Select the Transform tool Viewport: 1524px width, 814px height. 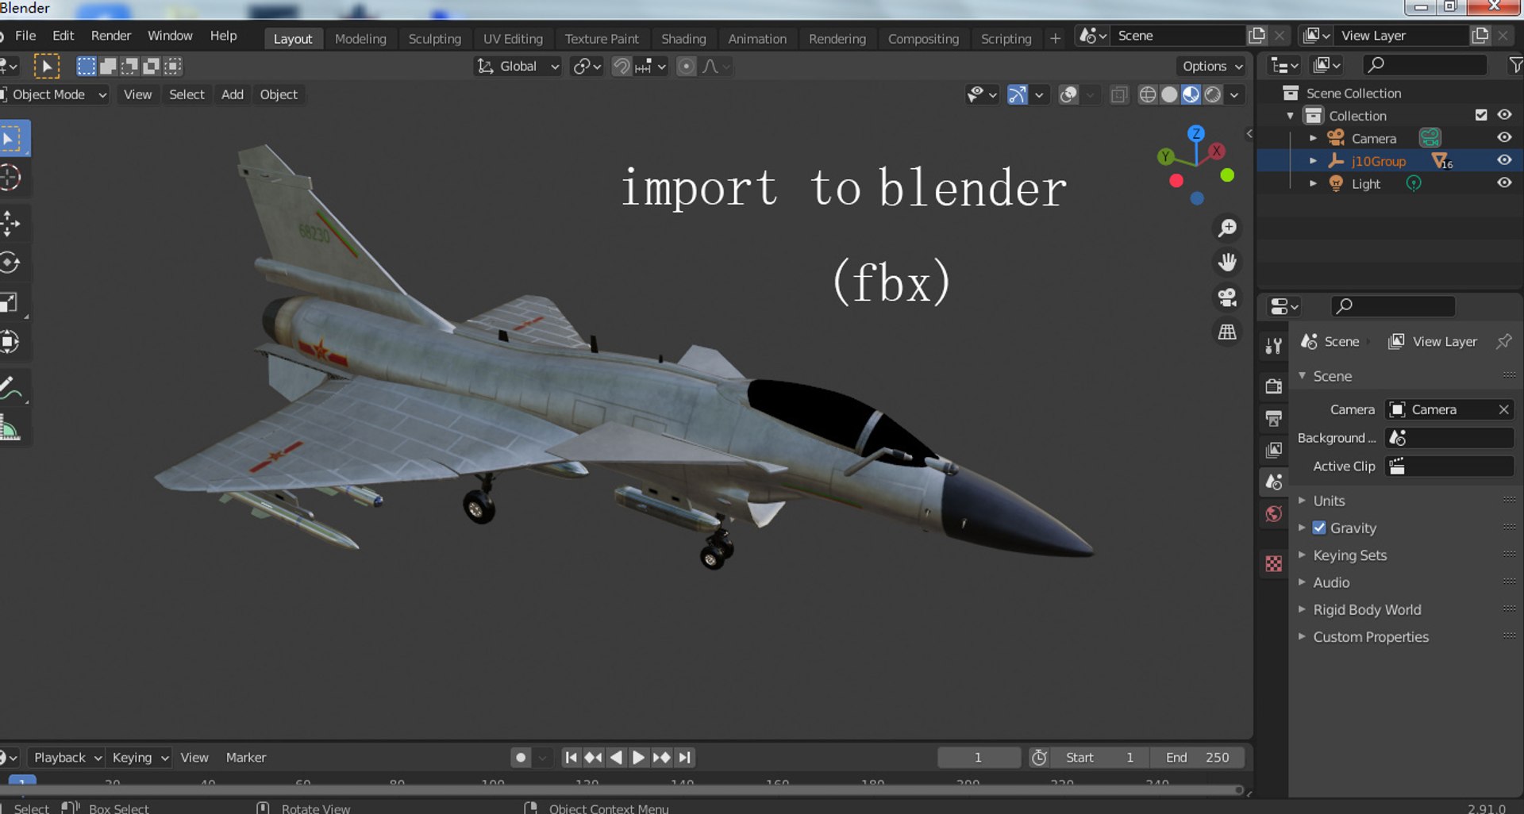[10, 342]
